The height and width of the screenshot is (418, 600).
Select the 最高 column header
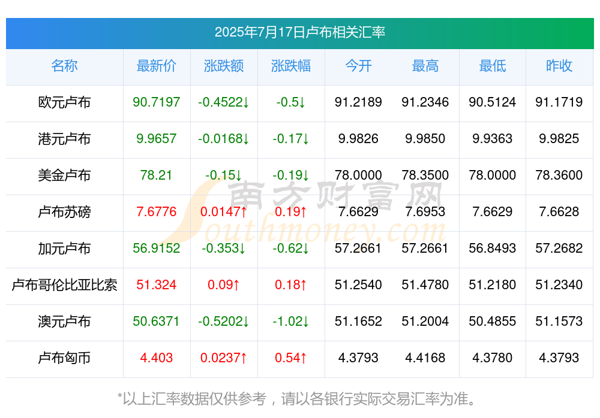pos(425,66)
